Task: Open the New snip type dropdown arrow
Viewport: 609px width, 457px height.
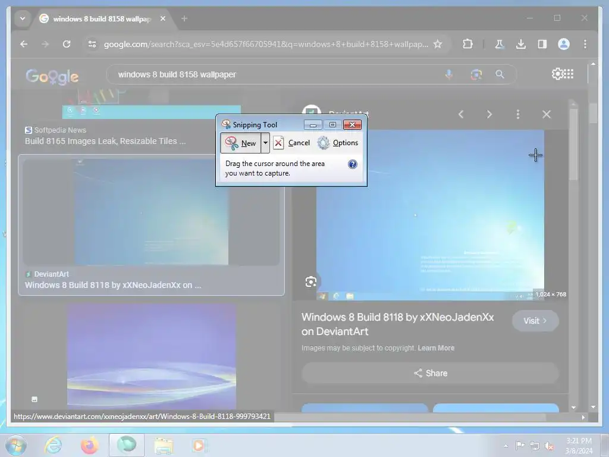Action: 265,143
